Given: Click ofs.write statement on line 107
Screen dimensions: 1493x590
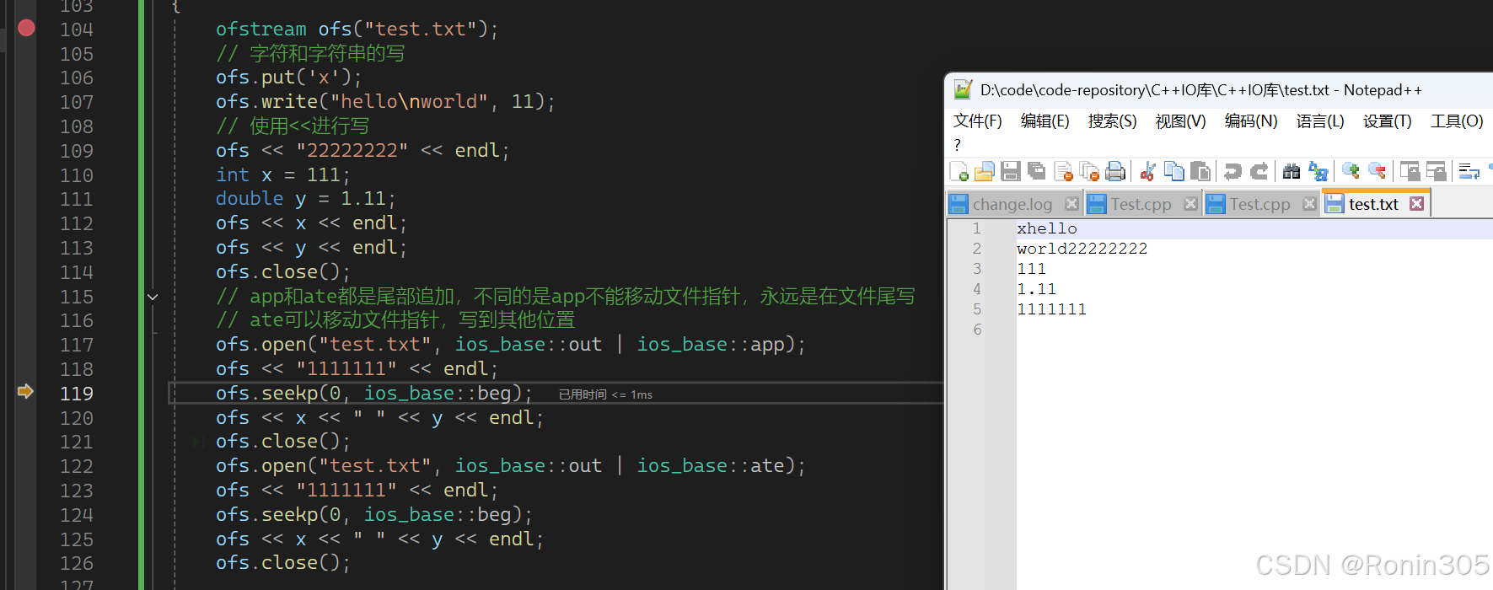Looking at the screenshot, I should [385, 102].
